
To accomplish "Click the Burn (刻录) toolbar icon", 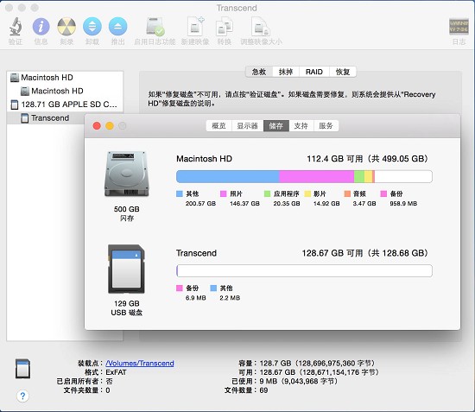I will point(66,26).
